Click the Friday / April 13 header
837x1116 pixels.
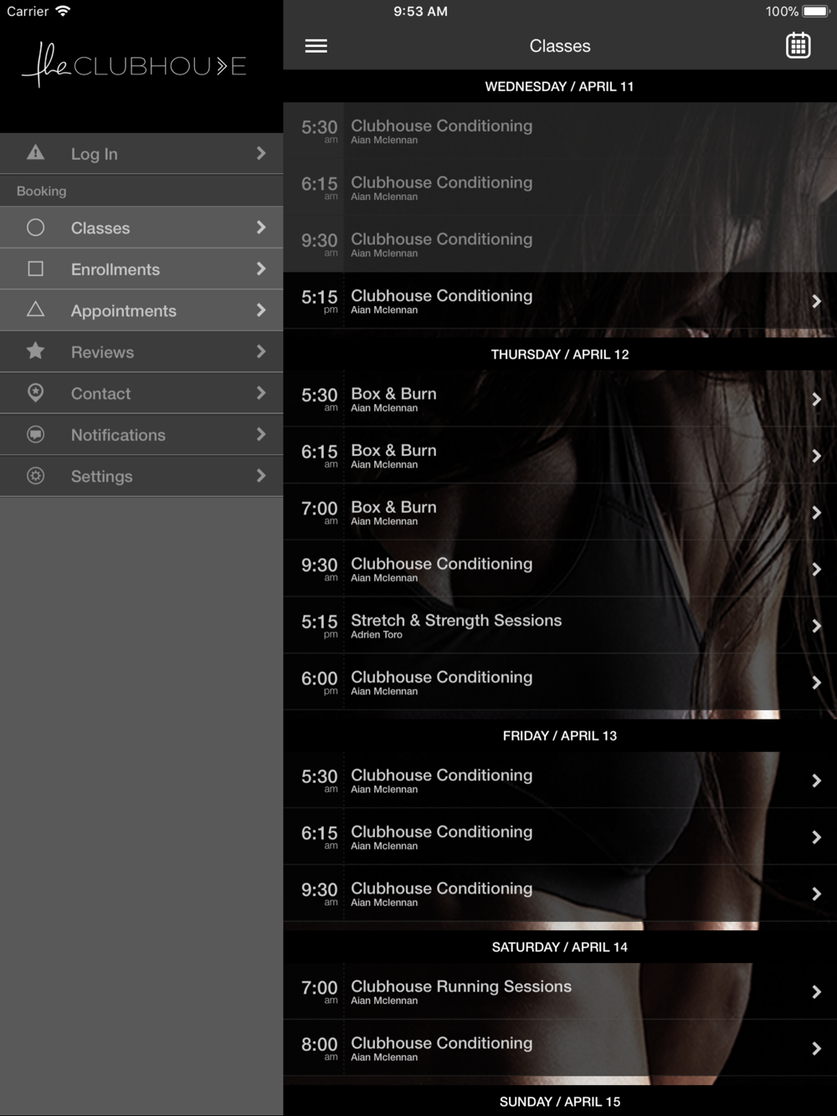(560, 735)
